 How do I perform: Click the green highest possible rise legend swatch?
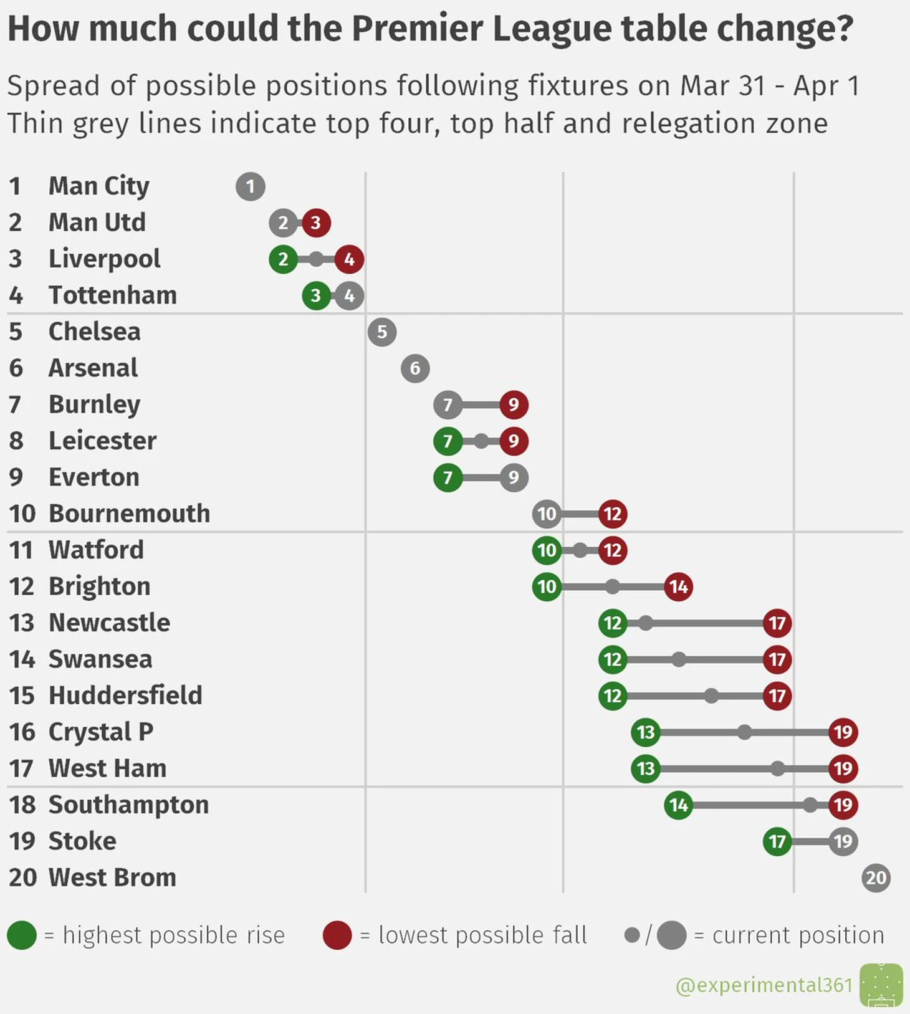22,935
